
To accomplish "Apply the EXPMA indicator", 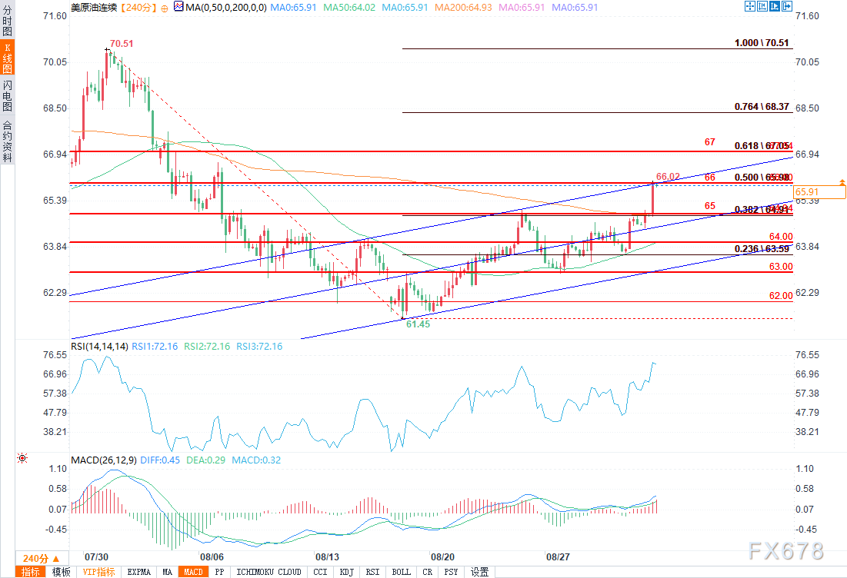I will (138, 572).
